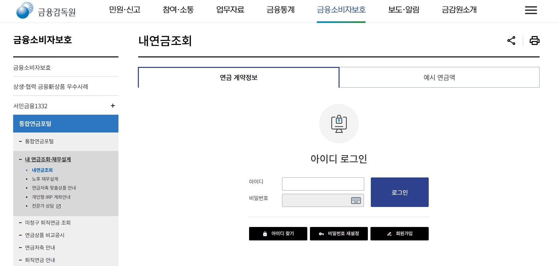Open the 업무자료 menu
The image size is (559, 266).
(230, 10)
